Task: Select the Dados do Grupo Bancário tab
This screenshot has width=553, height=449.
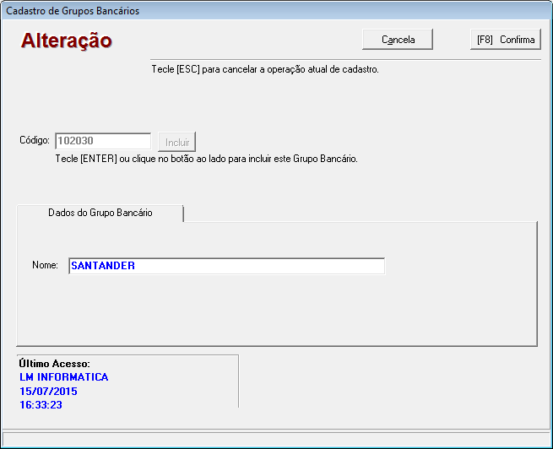Action: point(100,213)
